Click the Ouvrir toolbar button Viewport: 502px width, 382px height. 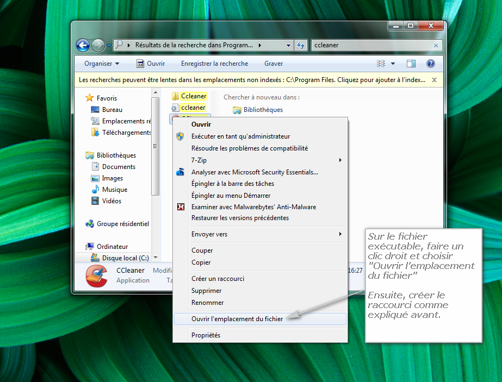tap(151, 64)
